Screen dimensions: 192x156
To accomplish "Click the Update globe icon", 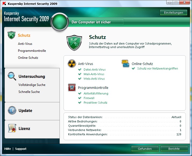I will coord(12,110).
